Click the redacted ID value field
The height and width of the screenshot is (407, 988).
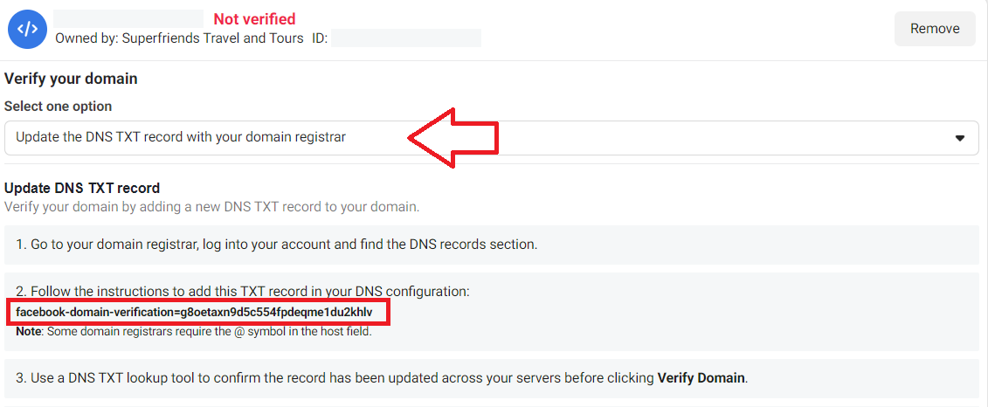[x=406, y=38]
